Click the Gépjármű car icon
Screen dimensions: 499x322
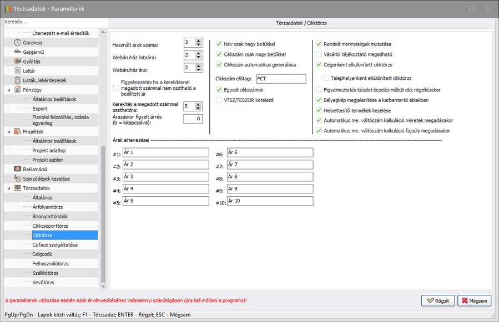(18, 52)
